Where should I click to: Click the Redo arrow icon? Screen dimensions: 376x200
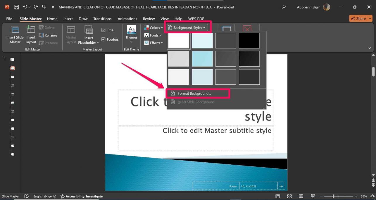(36, 7)
